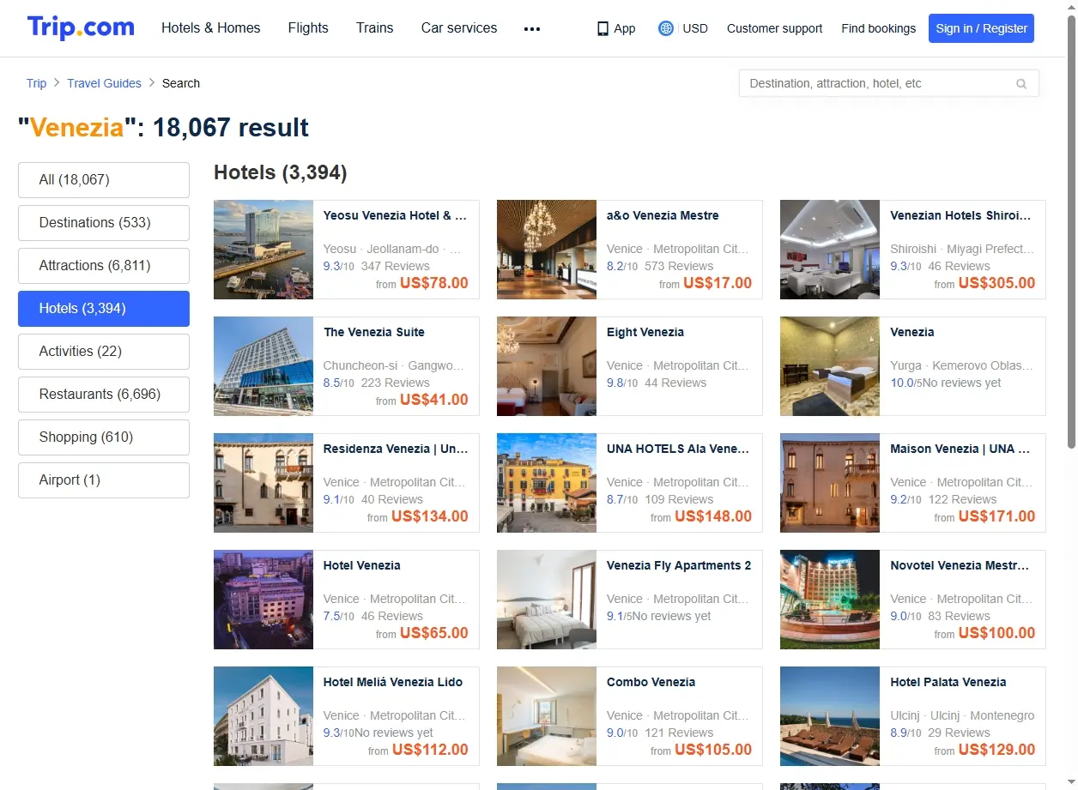Click the US$41.00 price
Screen dimensions: 1078x790
click(x=434, y=400)
